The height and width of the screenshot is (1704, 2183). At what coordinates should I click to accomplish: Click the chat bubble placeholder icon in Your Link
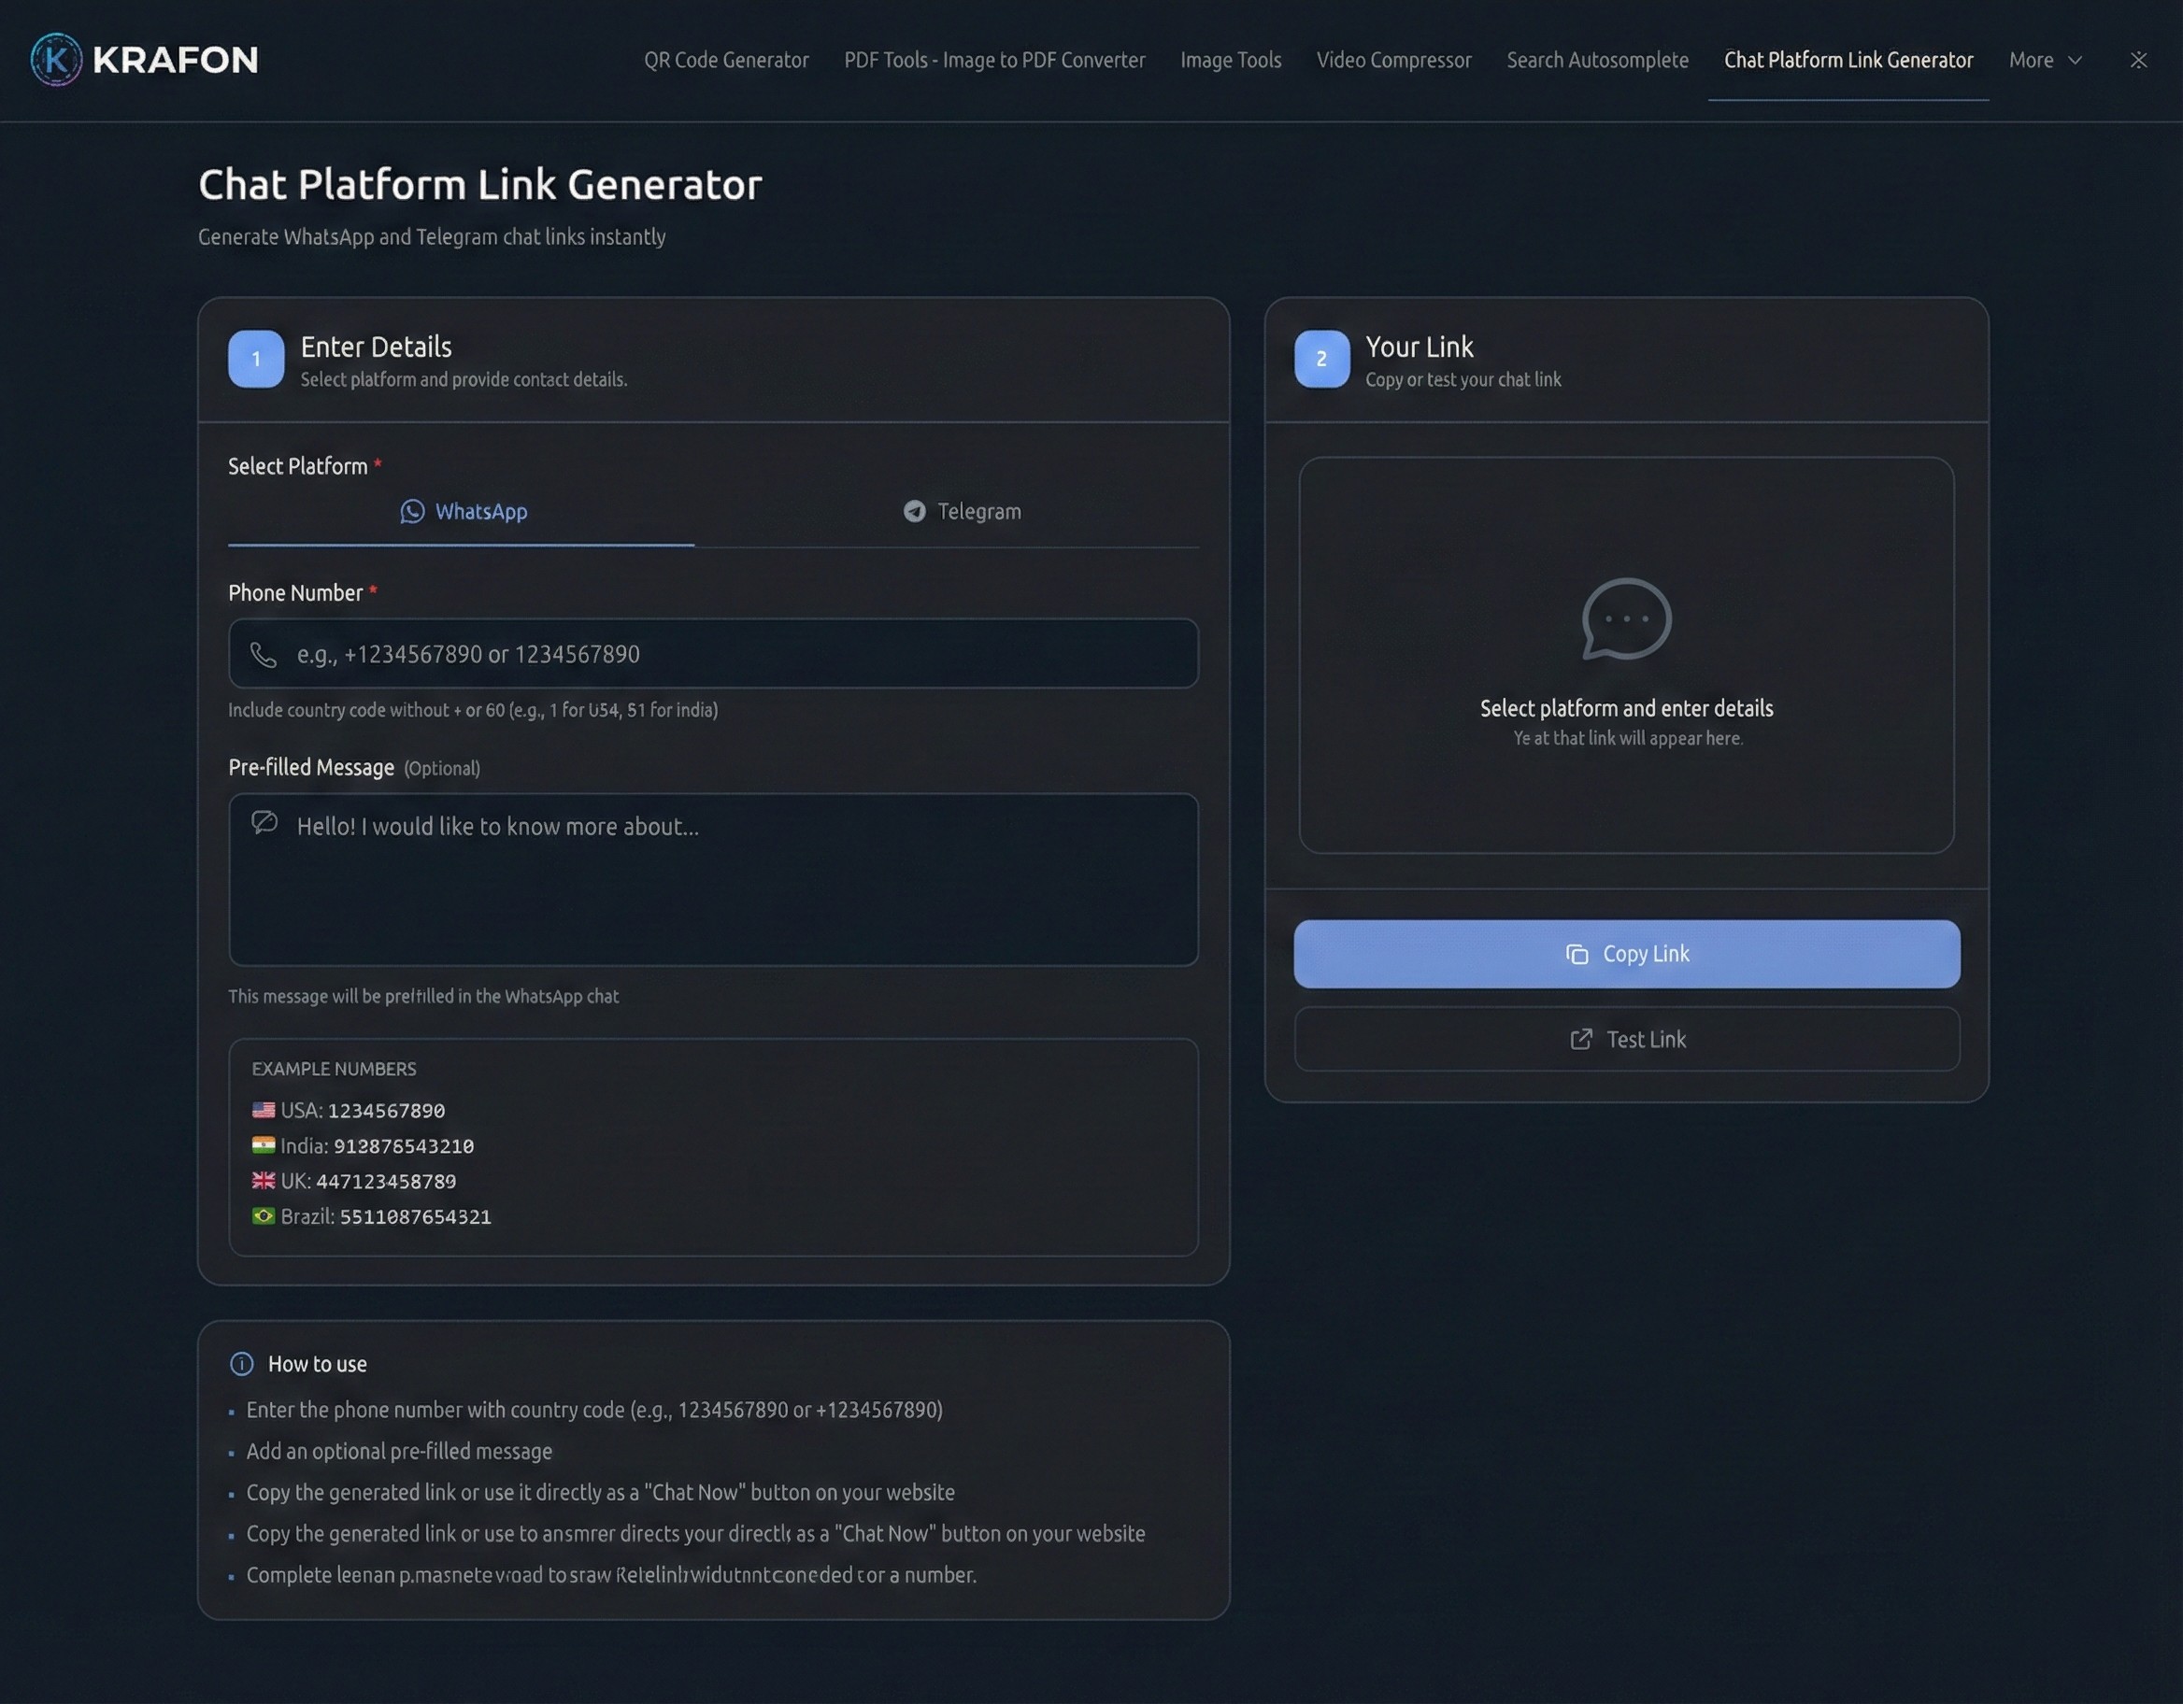click(x=1626, y=618)
